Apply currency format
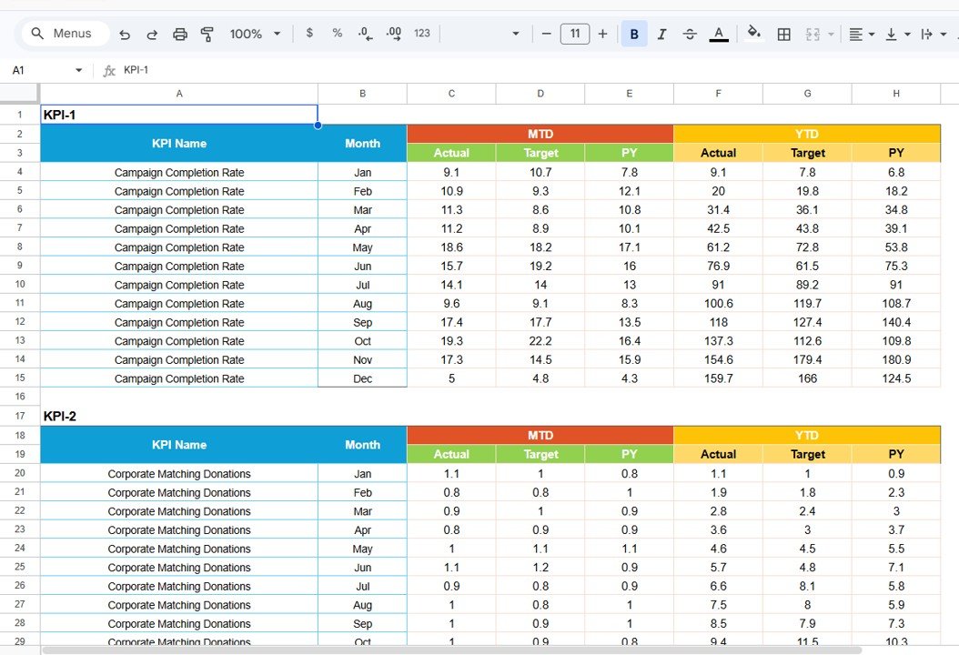 [x=308, y=34]
